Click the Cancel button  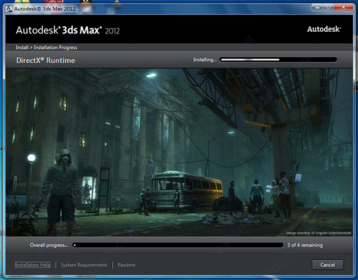[x=328, y=264]
